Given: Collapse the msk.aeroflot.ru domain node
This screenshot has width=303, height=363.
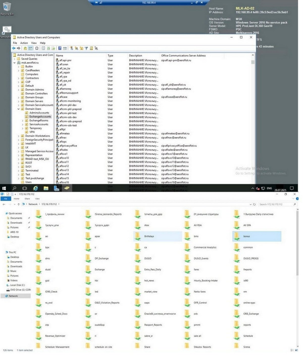Looking at the screenshot, I should pos(14,63).
